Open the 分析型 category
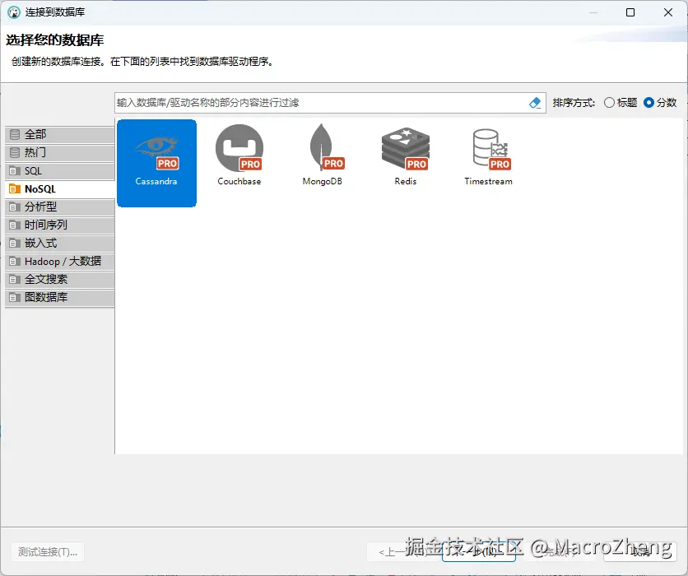Screen dimensions: 688x576 point(60,207)
